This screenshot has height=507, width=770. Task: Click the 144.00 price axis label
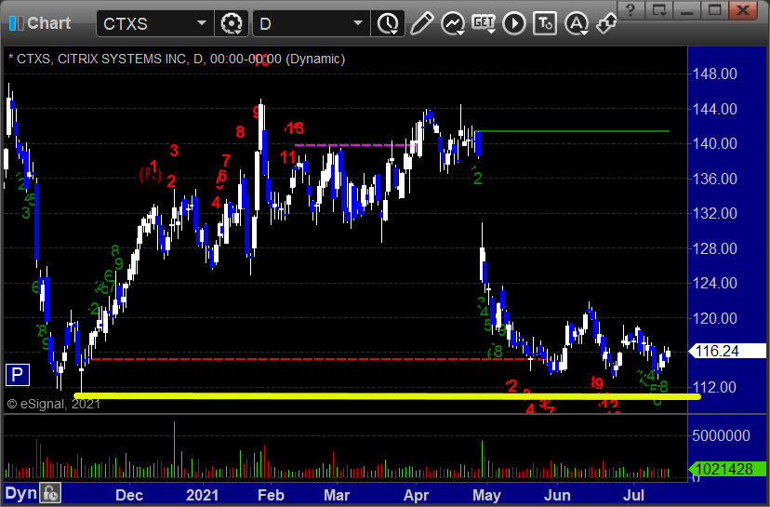714,109
